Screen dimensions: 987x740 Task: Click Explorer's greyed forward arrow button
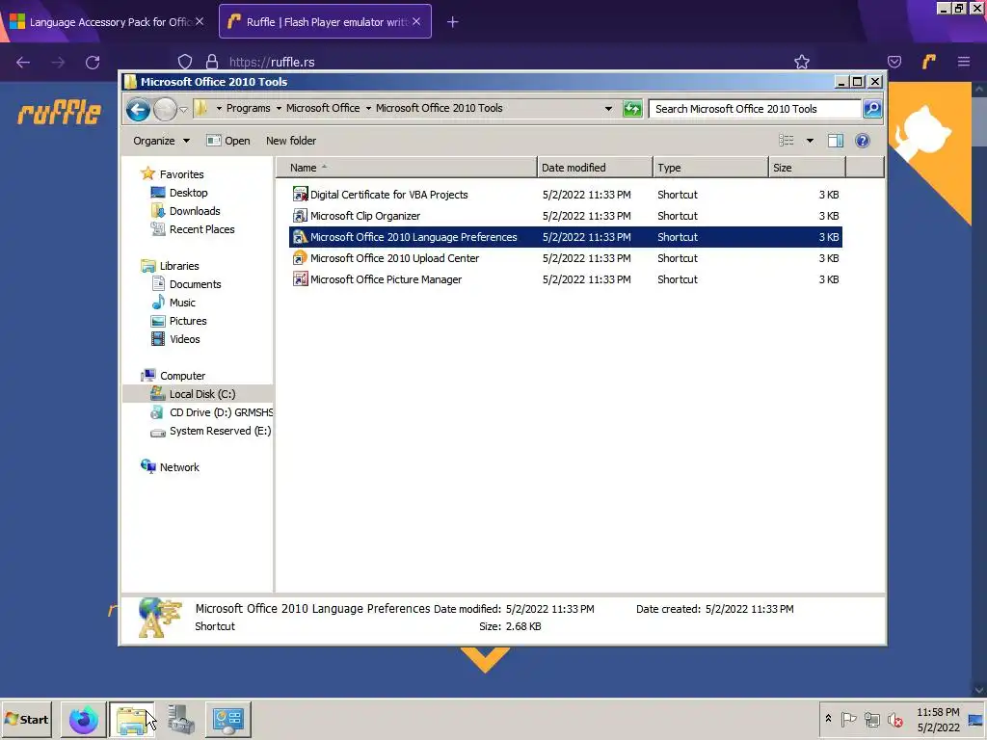pyautogui.click(x=165, y=110)
